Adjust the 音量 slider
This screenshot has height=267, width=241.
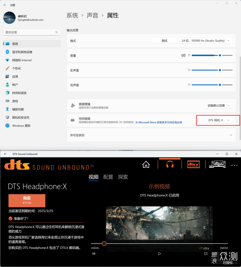[x=212, y=55]
